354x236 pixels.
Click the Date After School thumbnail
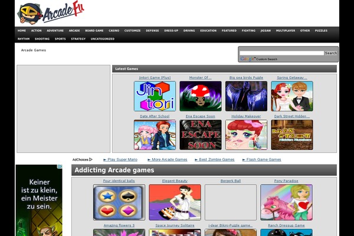(x=155, y=135)
